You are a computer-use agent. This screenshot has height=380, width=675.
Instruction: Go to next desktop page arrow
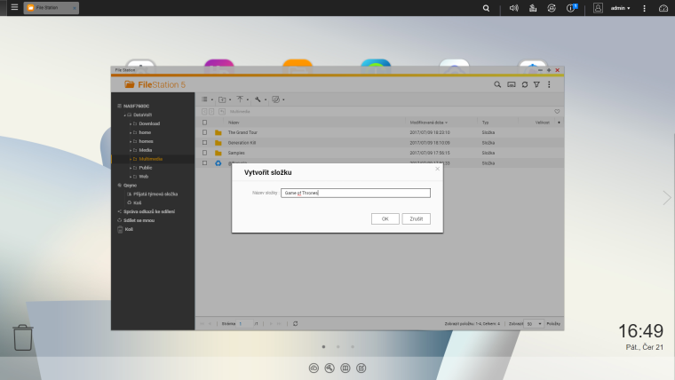[x=666, y=197]
